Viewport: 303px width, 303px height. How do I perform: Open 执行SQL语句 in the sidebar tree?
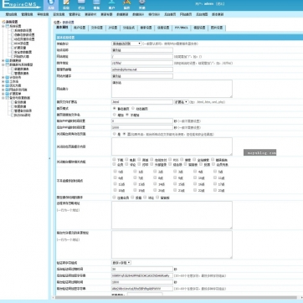(x=23, y=115)
